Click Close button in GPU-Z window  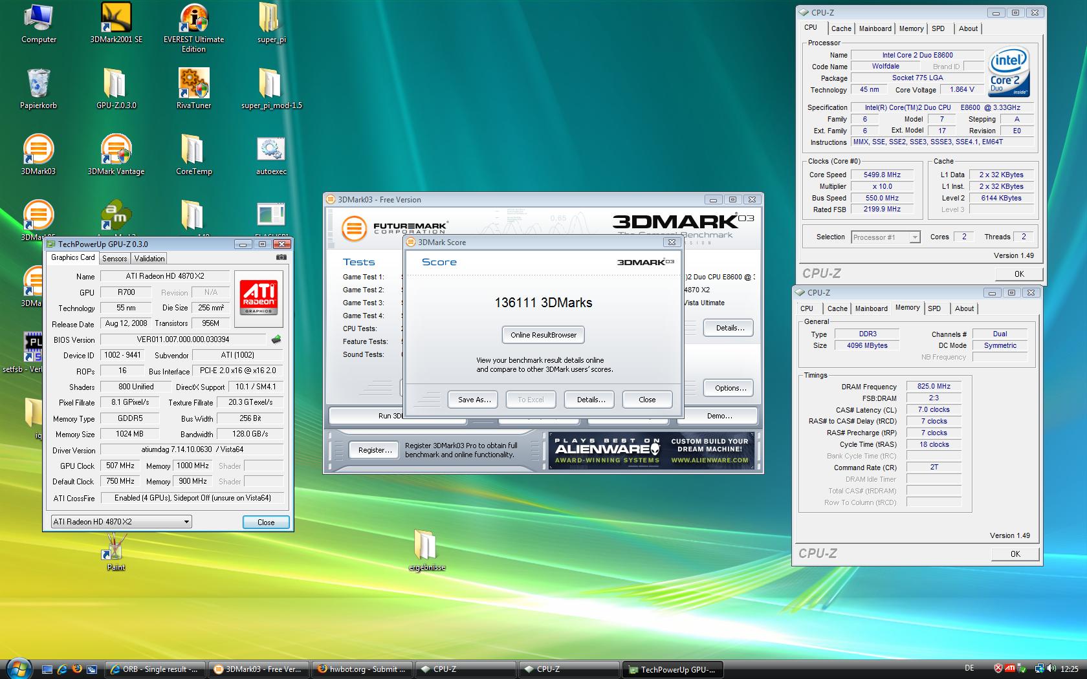(266, 522)
